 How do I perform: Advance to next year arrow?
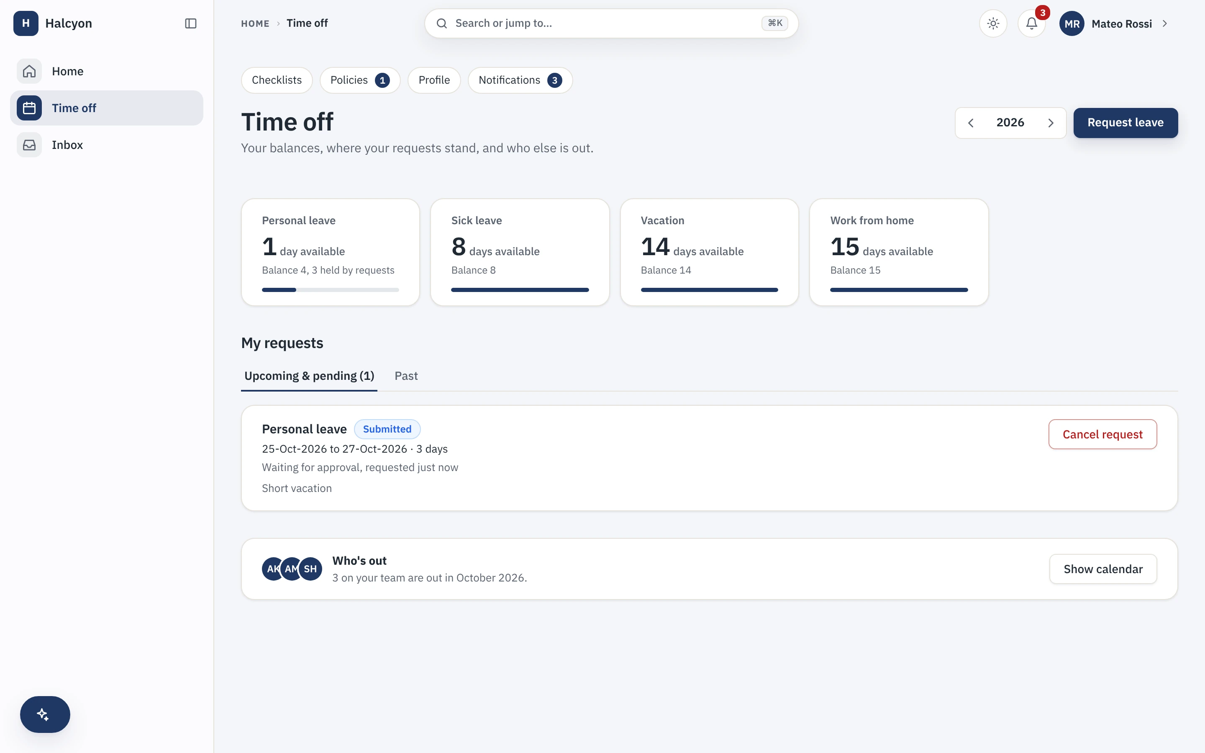click(x=1051, y=123)
